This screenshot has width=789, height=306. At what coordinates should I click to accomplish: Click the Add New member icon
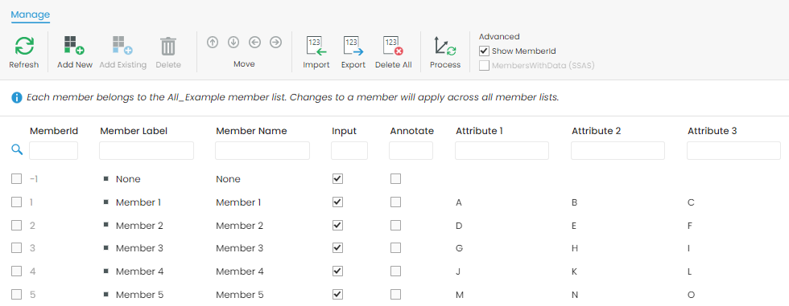pos(74,46)
